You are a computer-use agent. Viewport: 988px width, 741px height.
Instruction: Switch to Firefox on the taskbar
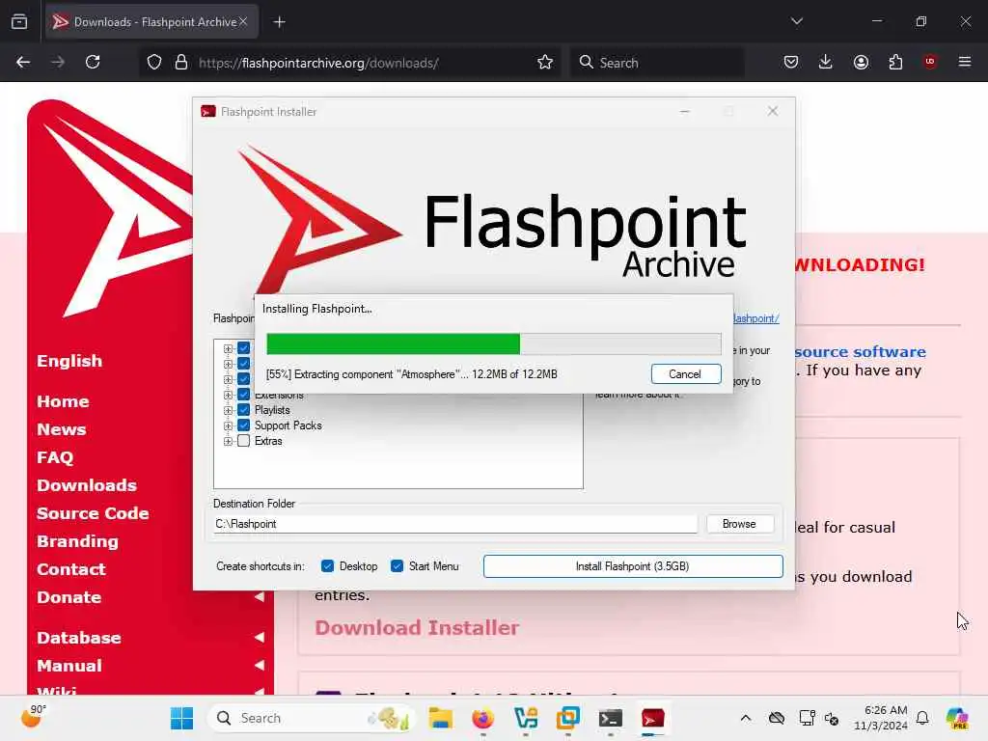(x=482, y=718)
